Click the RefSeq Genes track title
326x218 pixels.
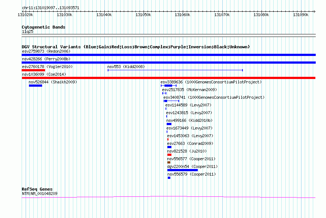click(x=37, y=189)
